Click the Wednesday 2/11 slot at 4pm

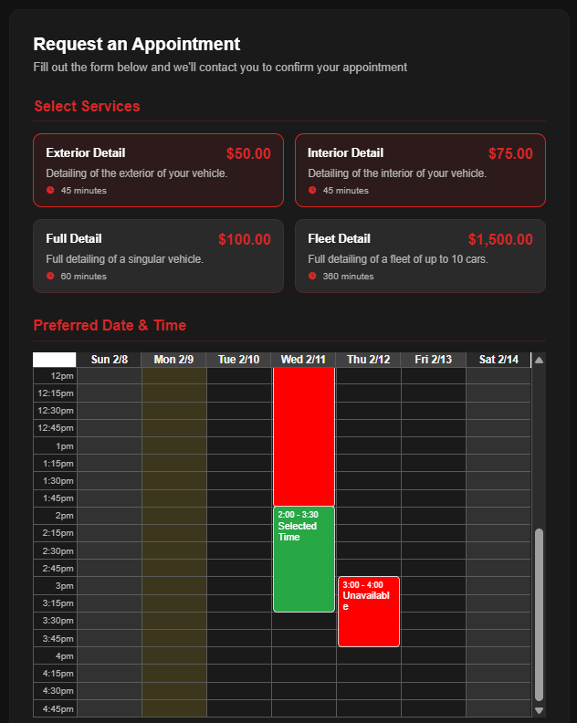(x=304, y=655)
